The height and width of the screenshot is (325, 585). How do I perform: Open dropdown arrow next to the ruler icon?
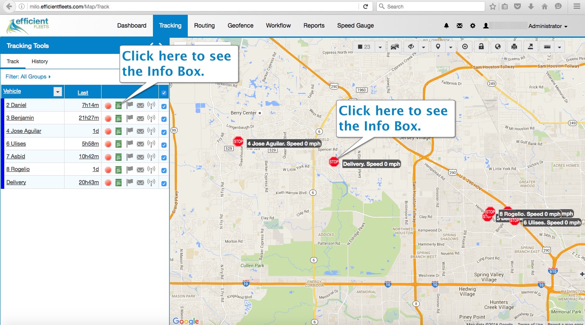coord(560,47)
